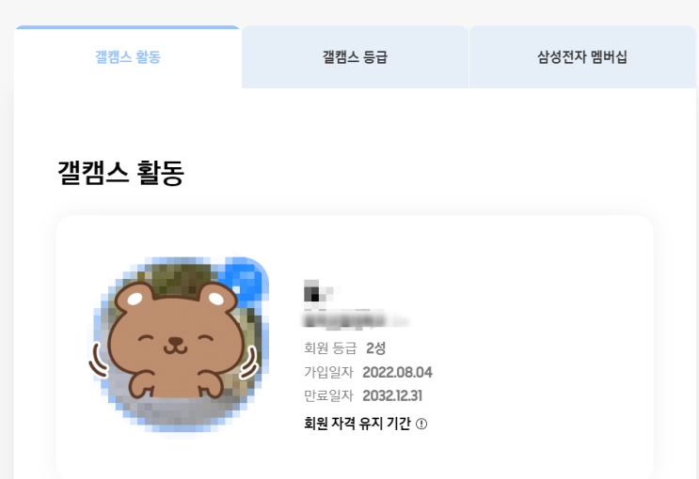Click the 회원 자격 유지 기간 label
The height and width of the screenshot is (479, 699).
357,424
